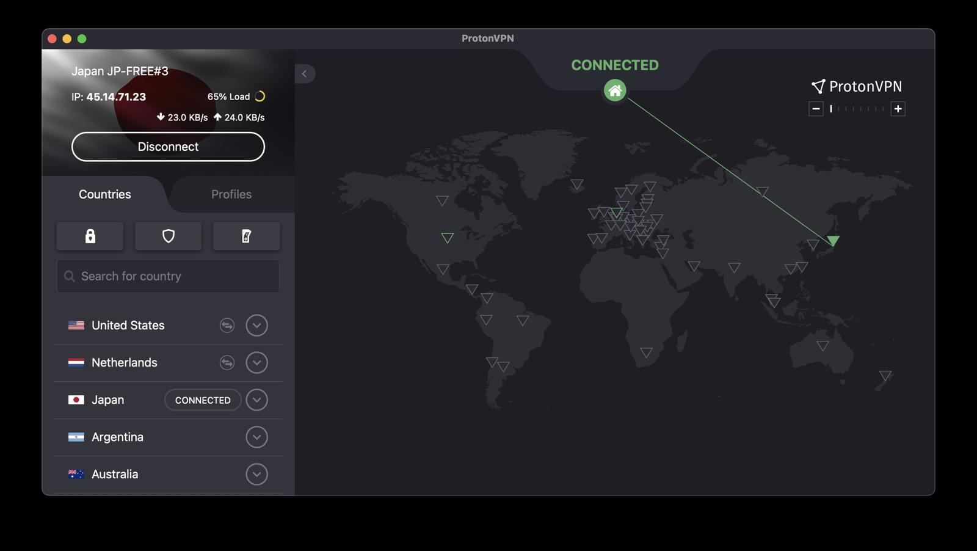The height and width of the screenshot is (551, 977).
Task: Select the New Zealand server marker
Action: 885,375
